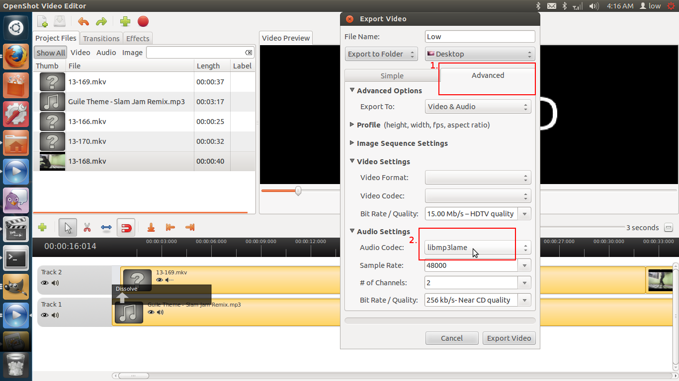This screenshot has height=381, width=679.
Task: Toggle visibility eye on 13-169.mkv clip
Action: (x=160, y=280)
